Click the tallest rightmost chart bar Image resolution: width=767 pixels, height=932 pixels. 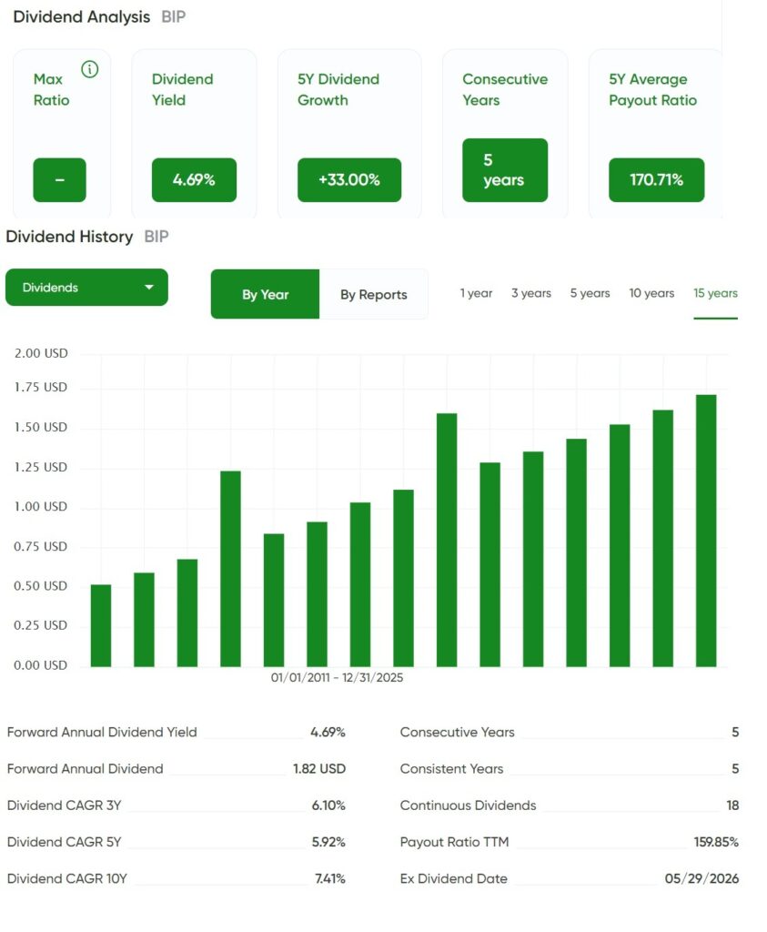(x=706, y=531)
